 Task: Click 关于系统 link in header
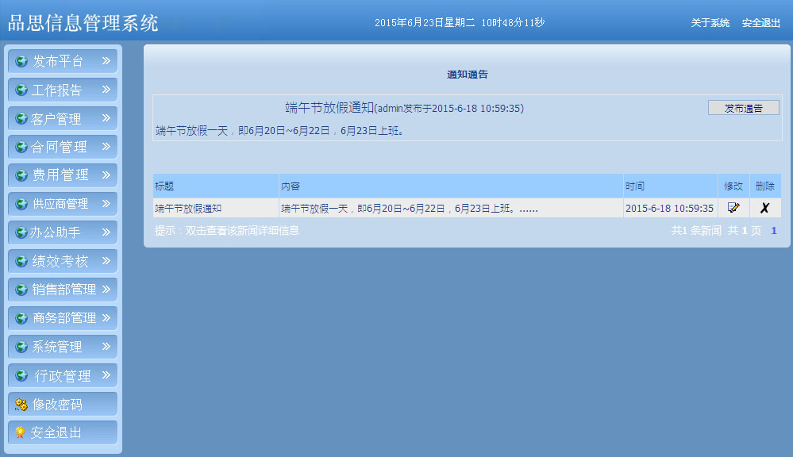[x=710, y=23]
